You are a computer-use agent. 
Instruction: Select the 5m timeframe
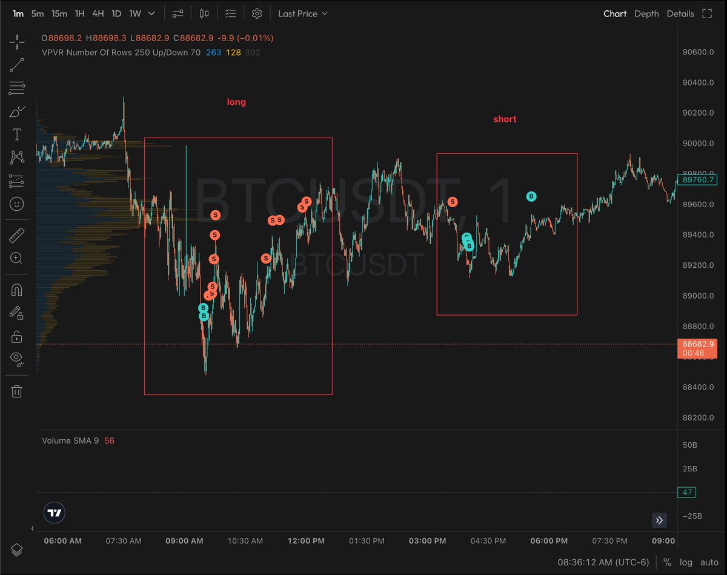(x=38, y=13)
